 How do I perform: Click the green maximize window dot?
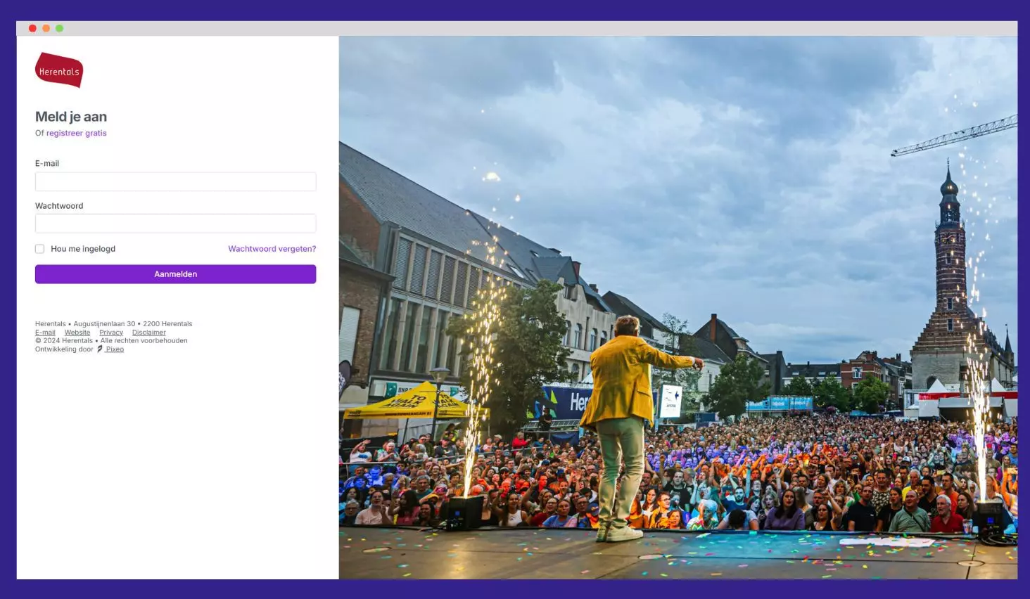tap(60, 29)
